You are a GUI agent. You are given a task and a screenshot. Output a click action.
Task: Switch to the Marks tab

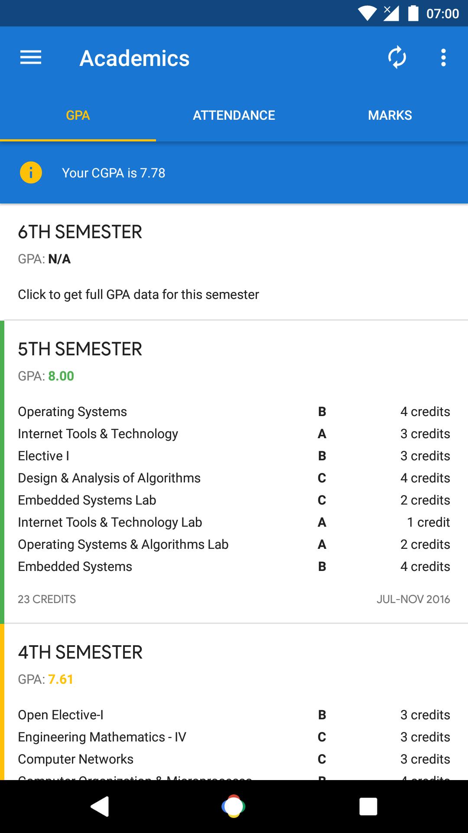(x=390, y=115)
